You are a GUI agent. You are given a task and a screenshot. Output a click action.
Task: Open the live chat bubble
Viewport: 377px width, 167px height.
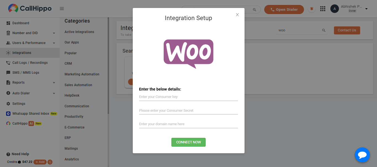362,155
